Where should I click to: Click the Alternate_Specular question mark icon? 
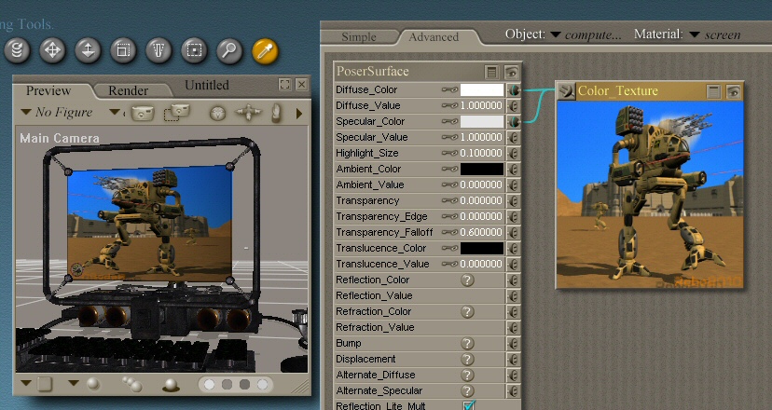pyautogui.click(x=467, y=390)
